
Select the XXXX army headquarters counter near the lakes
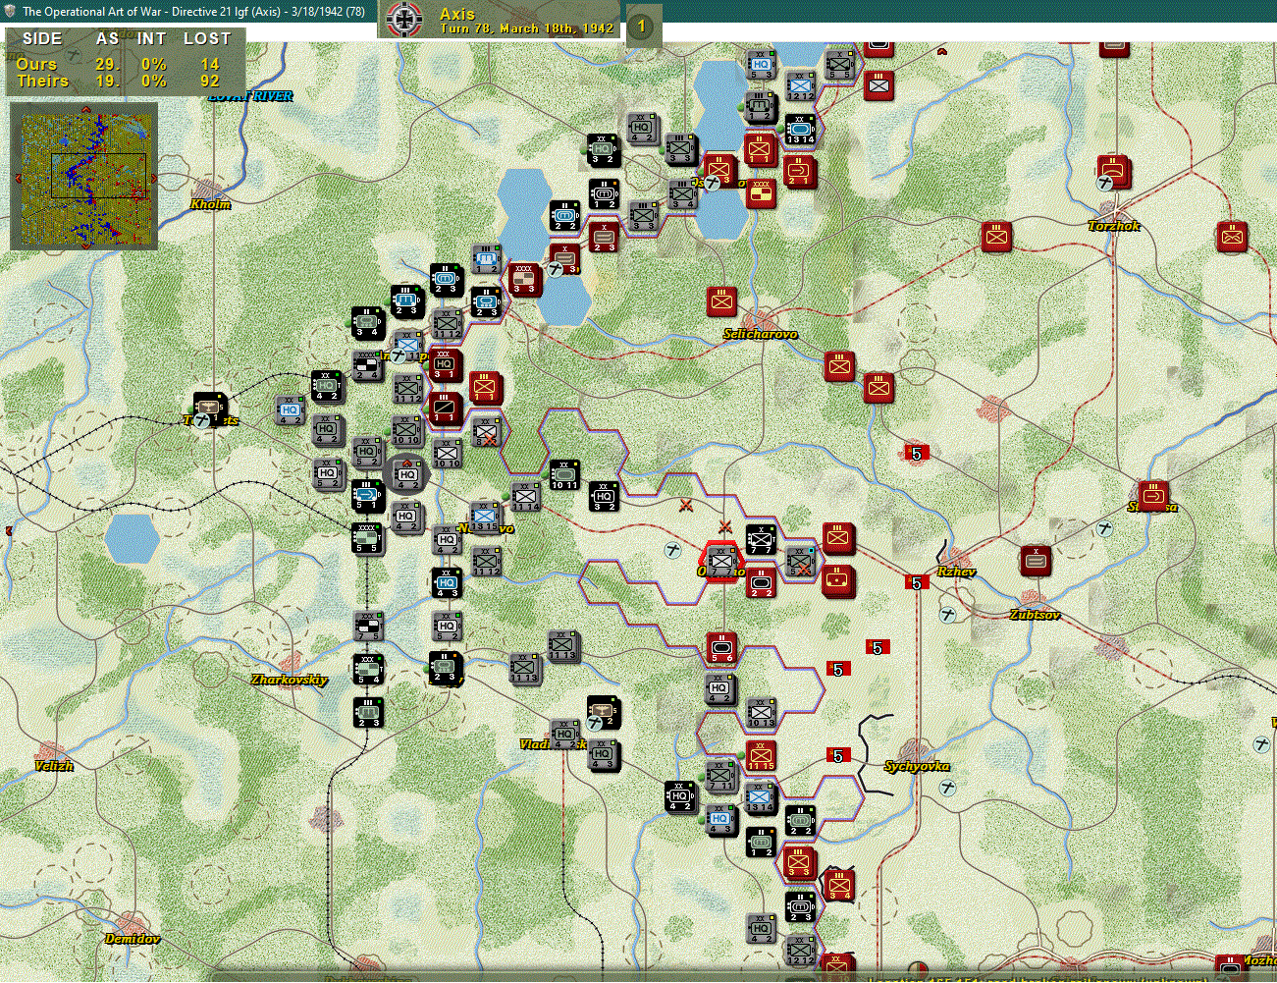coord(524,280)
